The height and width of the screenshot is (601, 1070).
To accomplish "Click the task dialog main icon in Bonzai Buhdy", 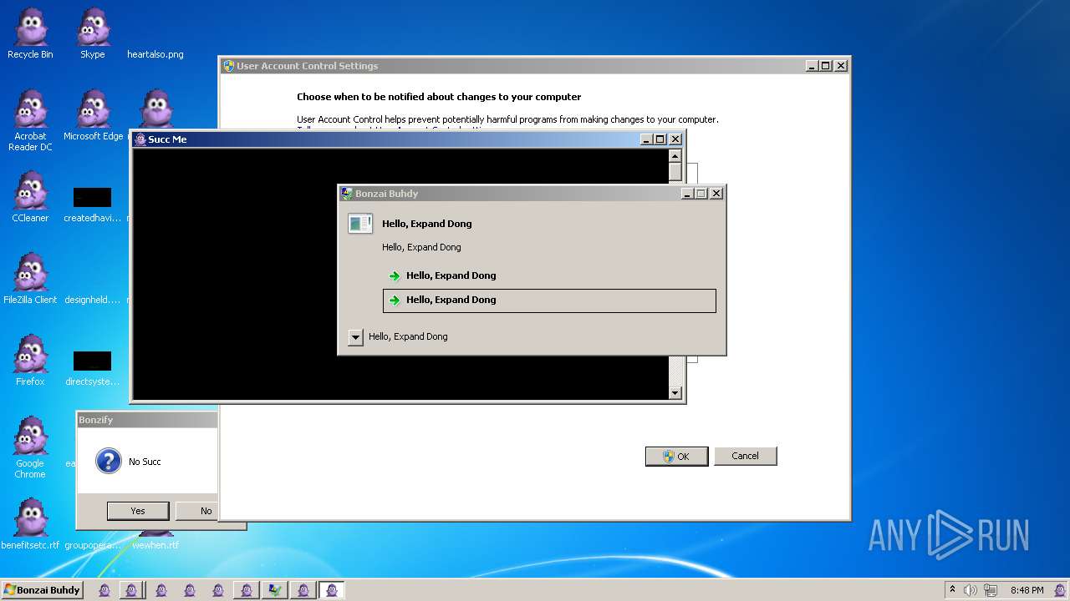I will 360,224.
